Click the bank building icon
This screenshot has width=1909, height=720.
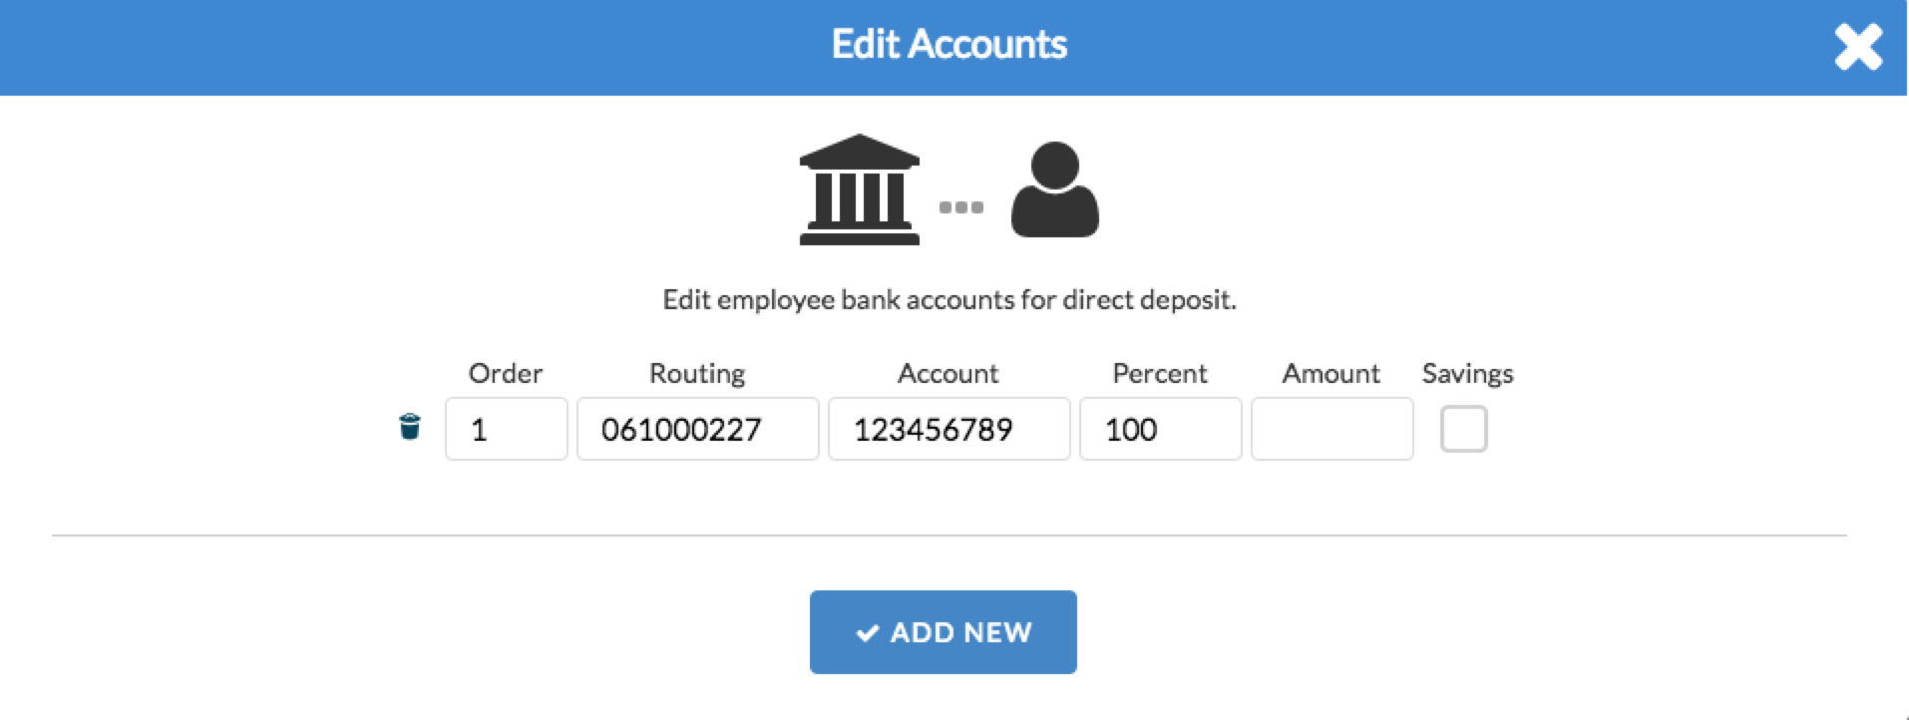coord(859,189)
